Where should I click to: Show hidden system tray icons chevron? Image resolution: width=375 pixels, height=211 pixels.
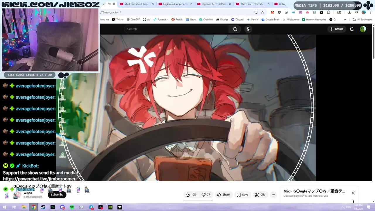(342, 207)
